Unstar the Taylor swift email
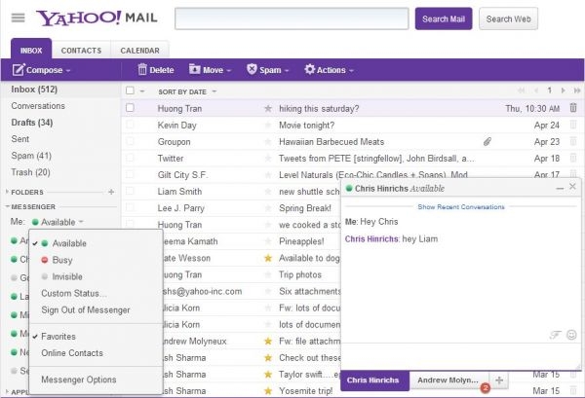Viewport: 585px width, 398px height. [268, 375]
